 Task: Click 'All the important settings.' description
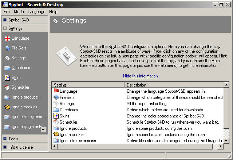(148, 104)
